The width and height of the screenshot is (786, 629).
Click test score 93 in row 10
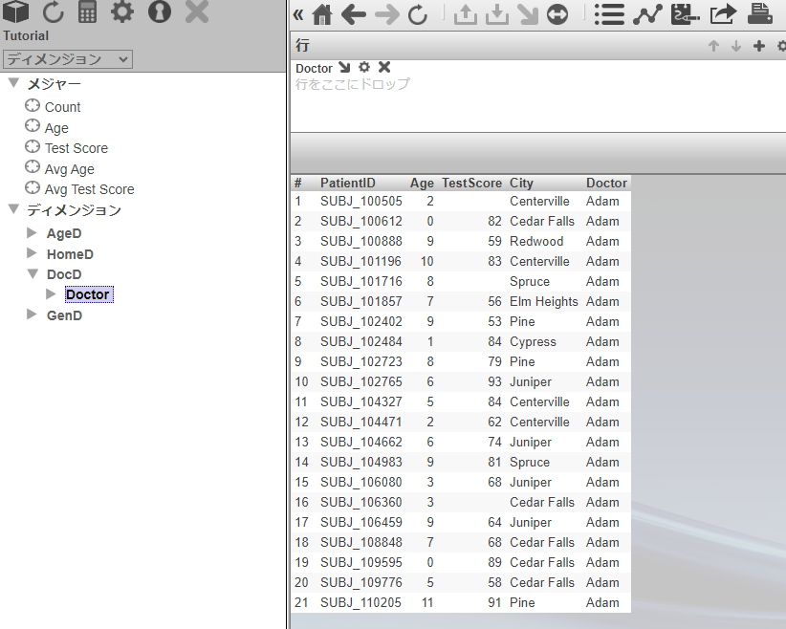(x=494, y=381)
